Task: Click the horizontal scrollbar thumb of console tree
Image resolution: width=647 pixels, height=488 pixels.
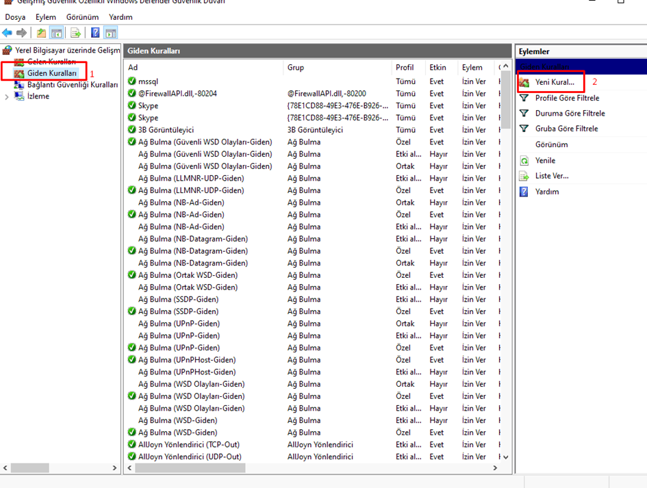Action: pos(30,467)
